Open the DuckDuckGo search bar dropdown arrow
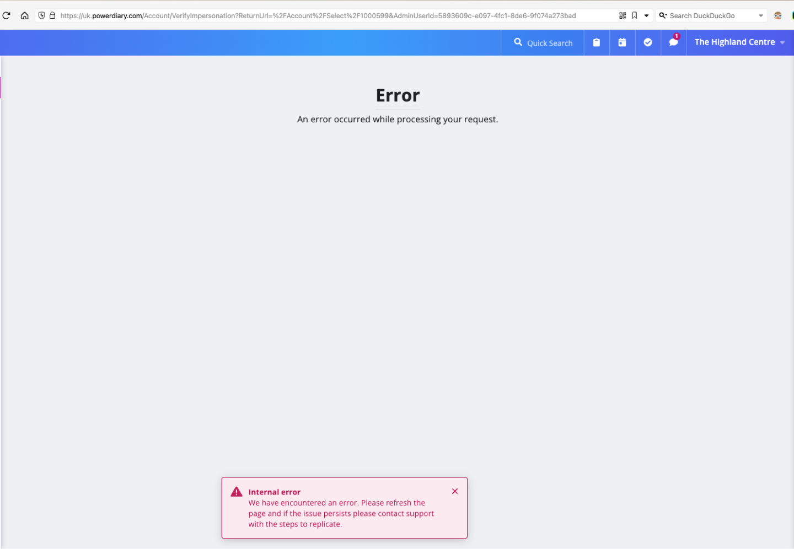This screenshot has height=549, width=794. click(761, 15)
